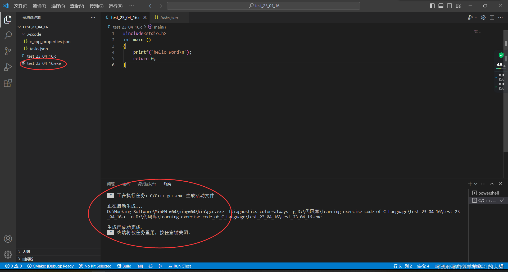This screenshot has height=272, width=508.
Task: Open the Explorer view in activity bar
Action: coord(8,19)
